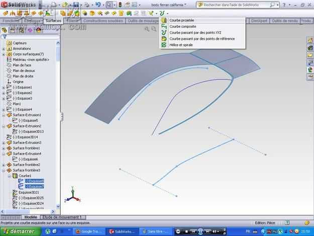
Task: Select Courbe passant par des points de référence
Action: coord(203,39)
